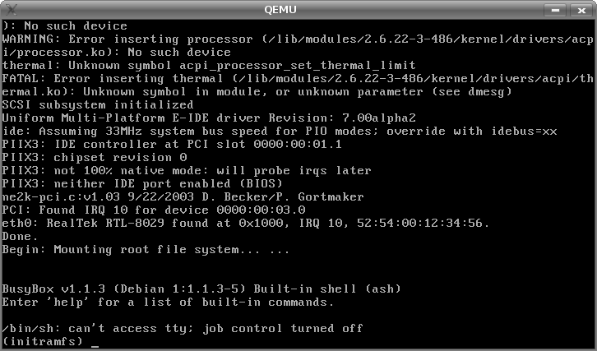Viewport: 597px width, 351px height.
Task: Close the QEMU window
Action: tap(581, 10)
